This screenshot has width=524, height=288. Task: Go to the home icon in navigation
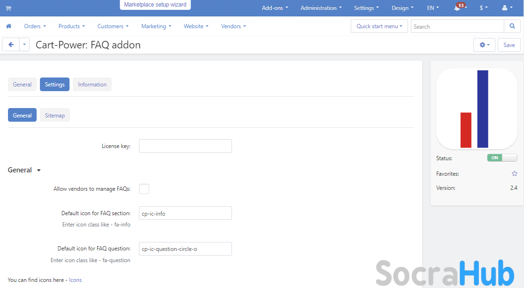(8, 26)
